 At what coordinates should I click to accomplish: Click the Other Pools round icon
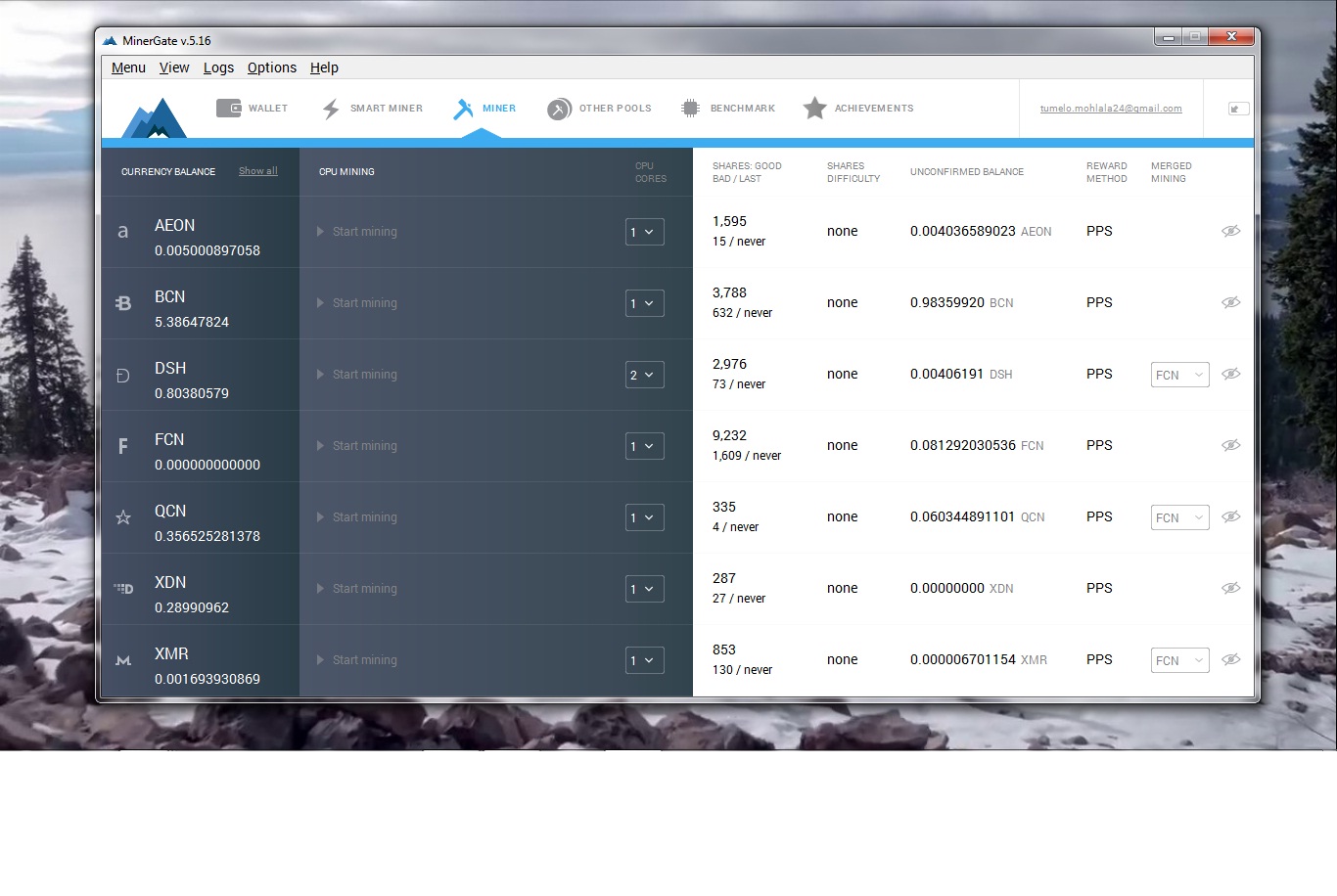click(x=559, y=109)
